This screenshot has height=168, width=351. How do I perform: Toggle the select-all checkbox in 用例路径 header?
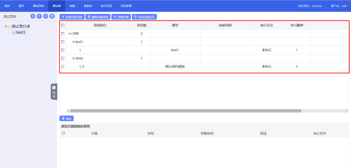[x=63, y=25]
